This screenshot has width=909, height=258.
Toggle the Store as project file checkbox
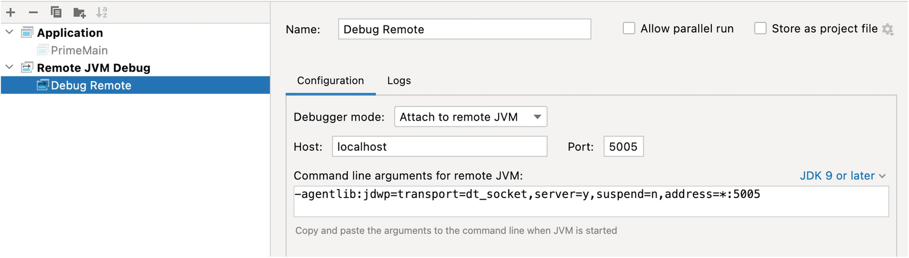[x=760, y=28]
